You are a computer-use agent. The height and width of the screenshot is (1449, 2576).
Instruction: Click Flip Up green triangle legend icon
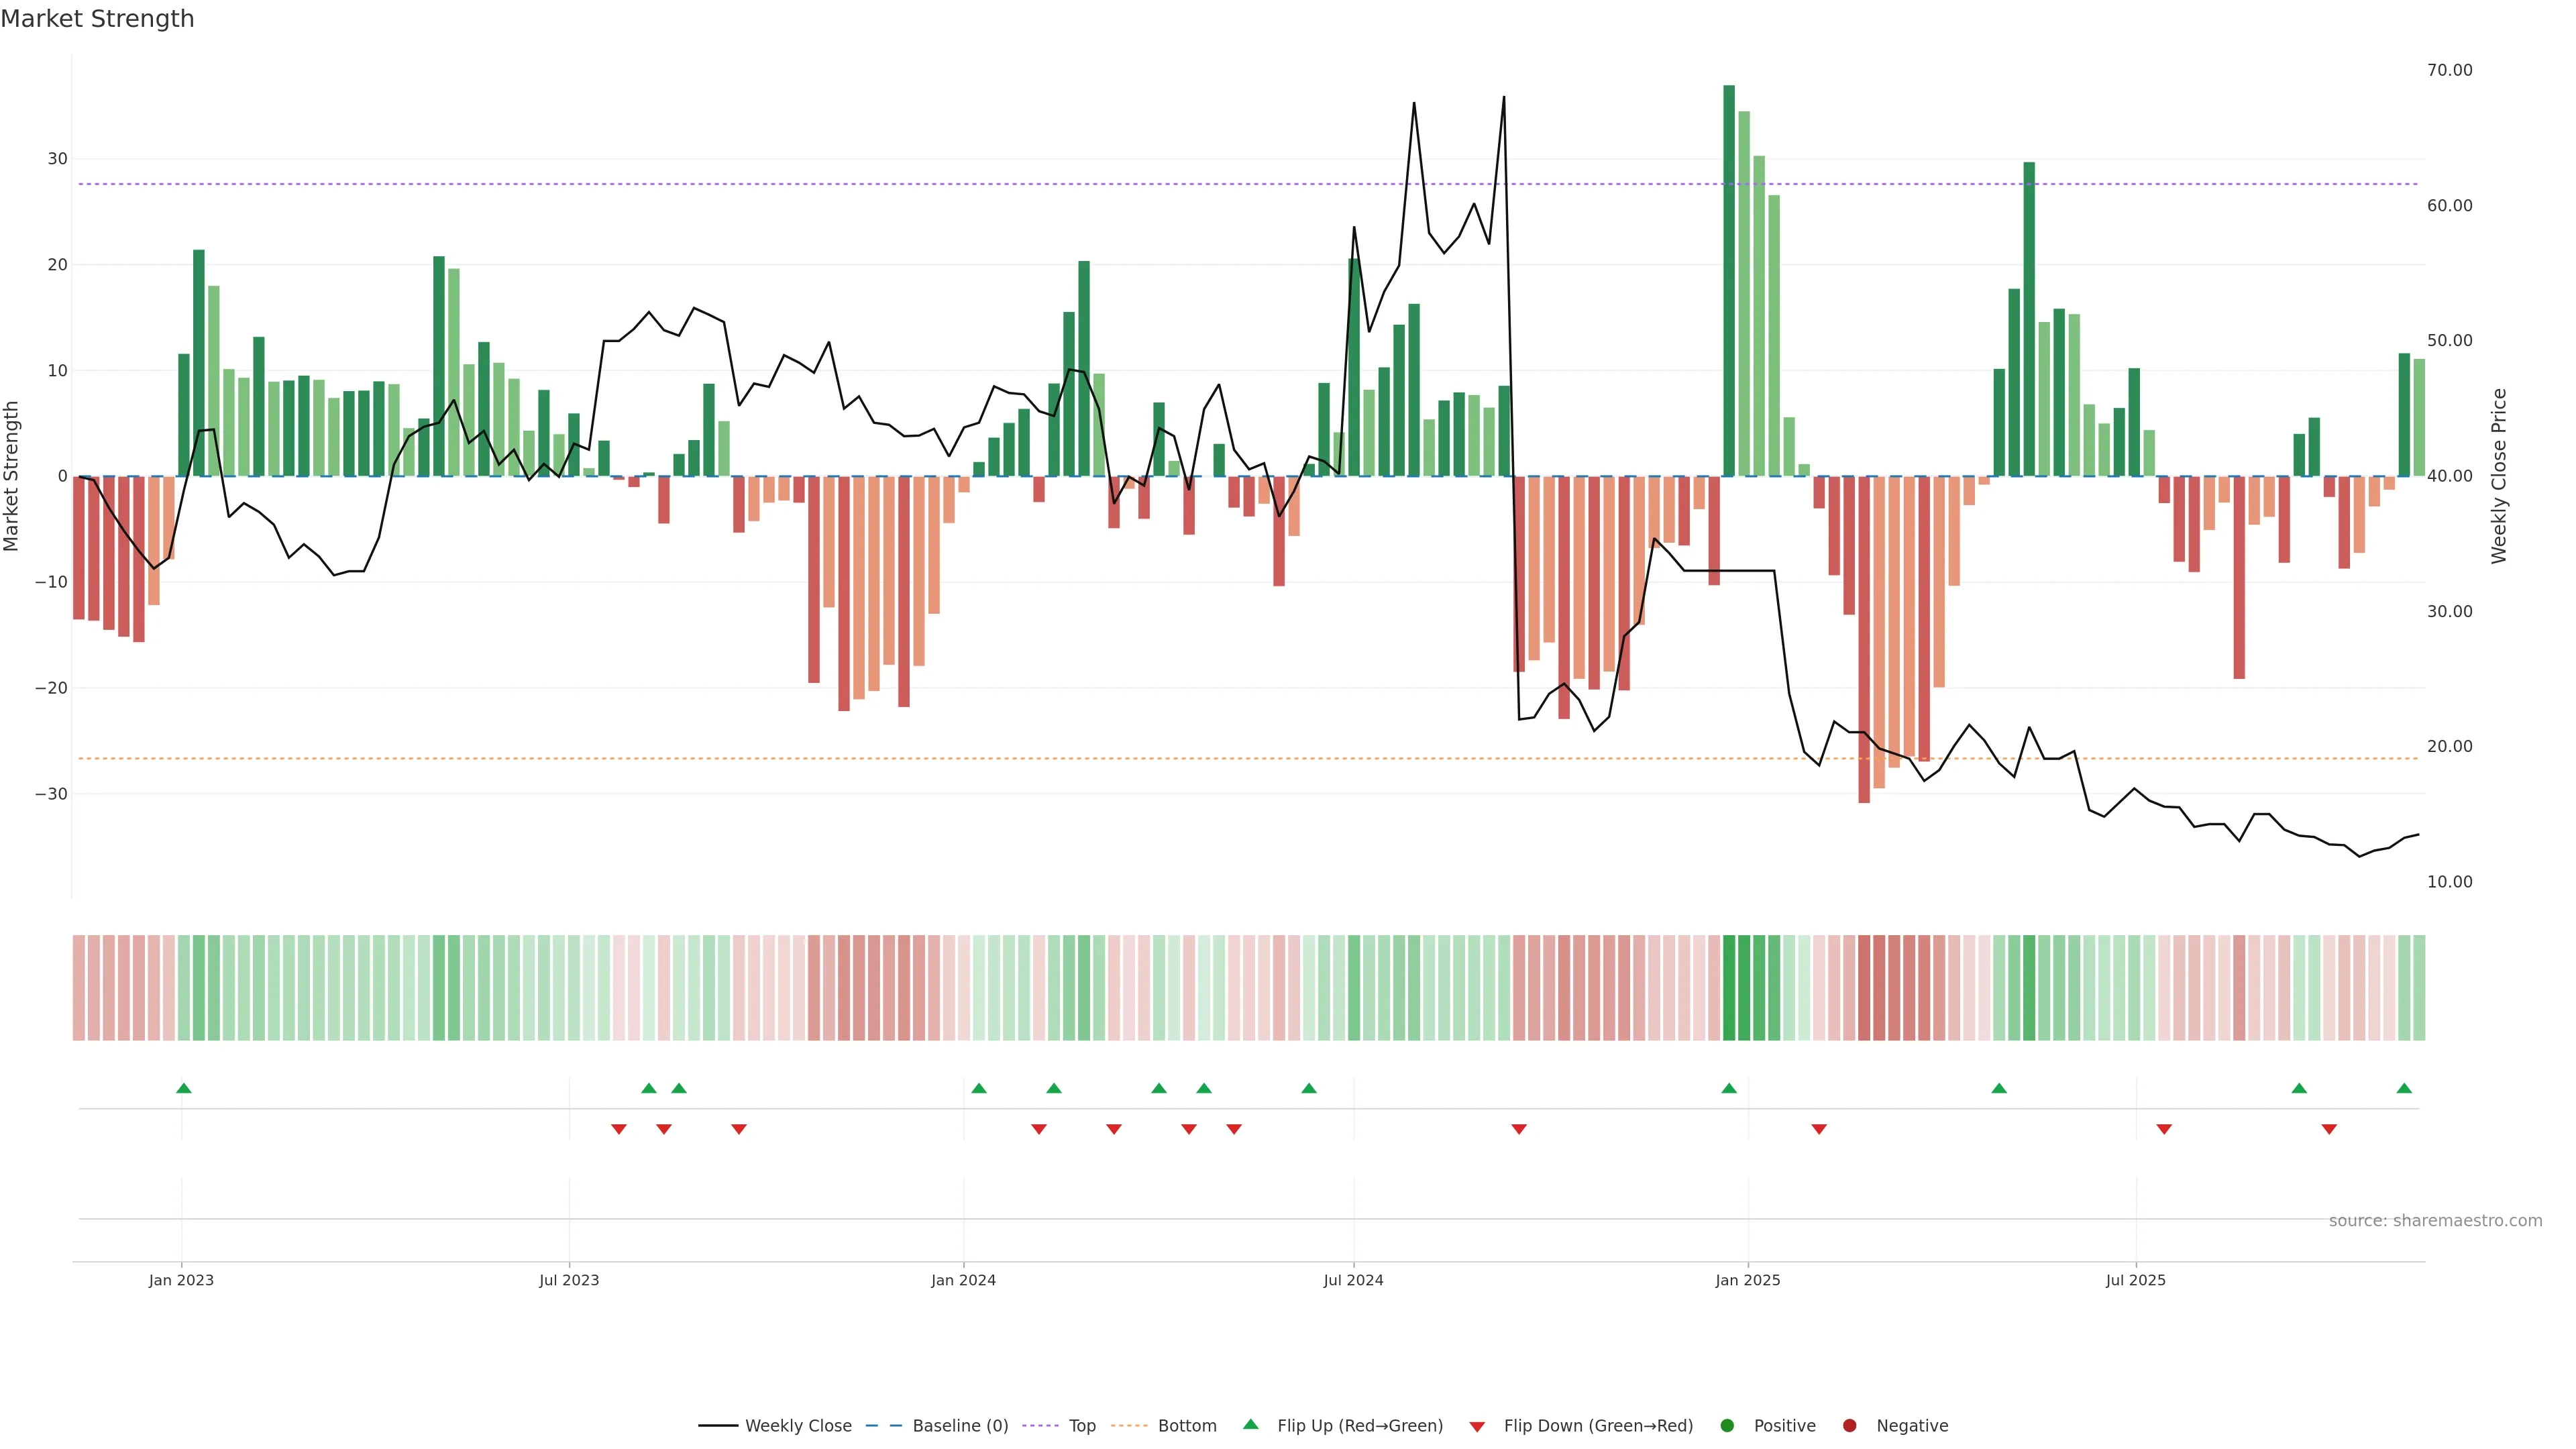(x=1250, y=1425)
